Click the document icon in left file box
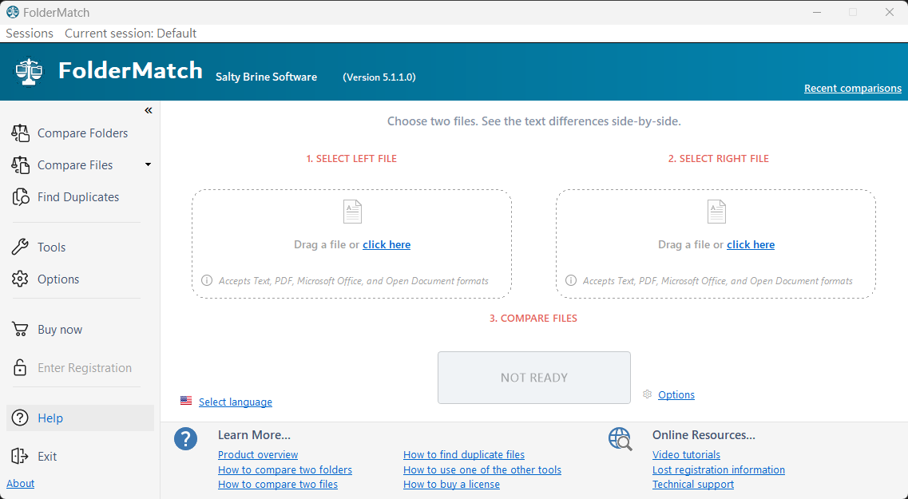The image size is (908, 499). click(x=353, y=212)
